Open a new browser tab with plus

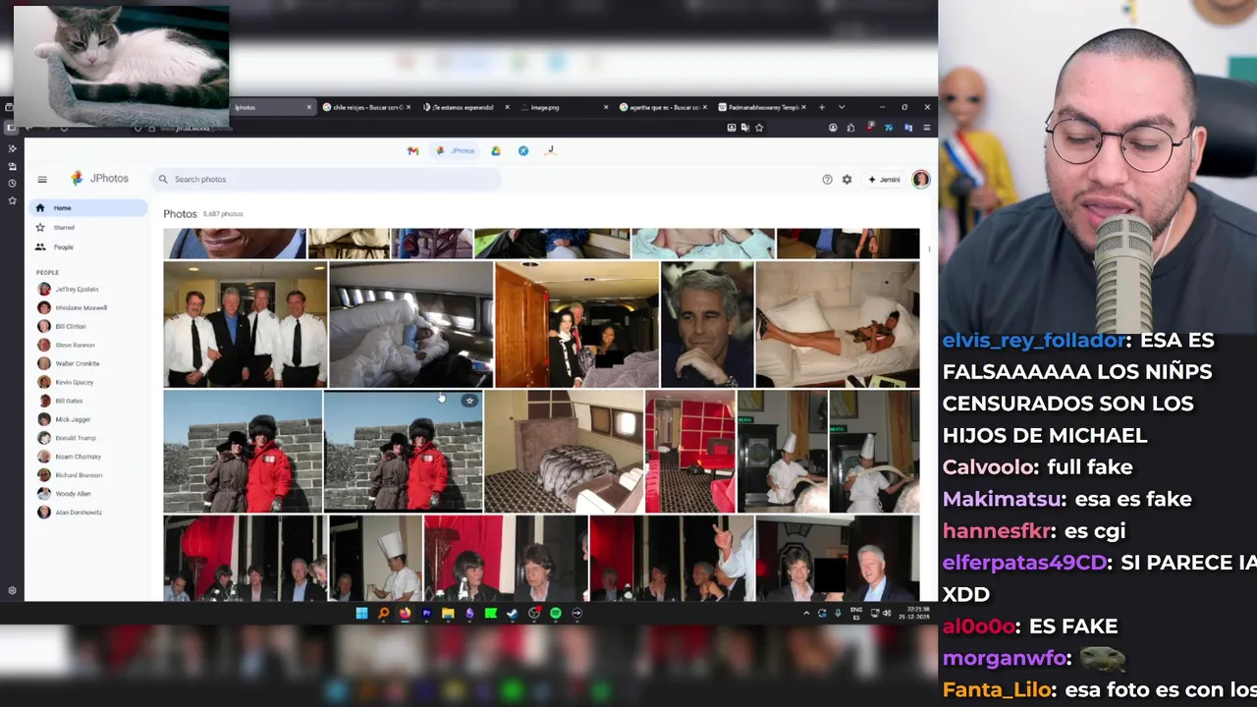(x=822, y=107)
